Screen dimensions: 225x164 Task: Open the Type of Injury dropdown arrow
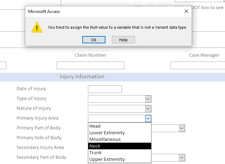[x=148, y=99]
